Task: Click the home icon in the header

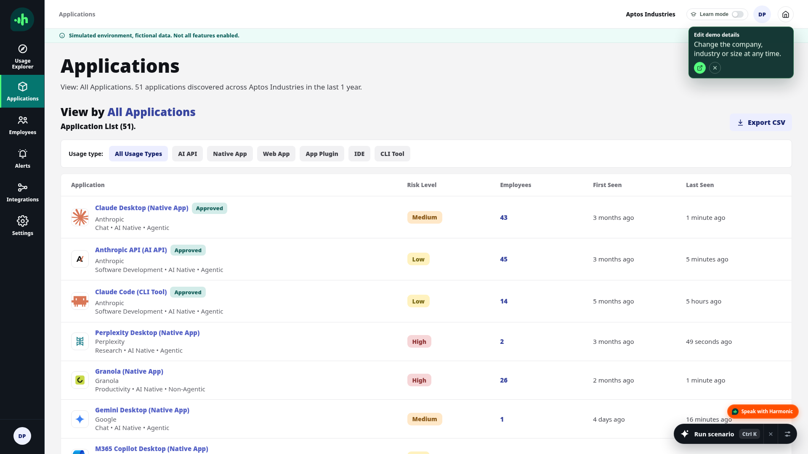Action: pyautogui.click(x=786, y=14)
